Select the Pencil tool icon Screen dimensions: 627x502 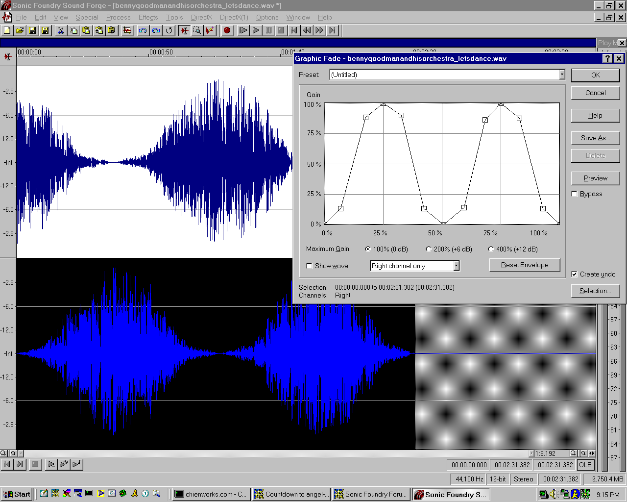pyautogui.click(x=210, y=30)
